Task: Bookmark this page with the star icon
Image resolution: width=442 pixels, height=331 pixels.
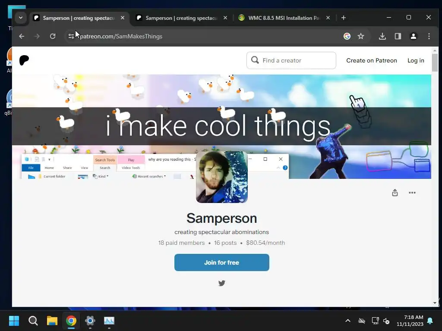Action: tap(361, 36)
